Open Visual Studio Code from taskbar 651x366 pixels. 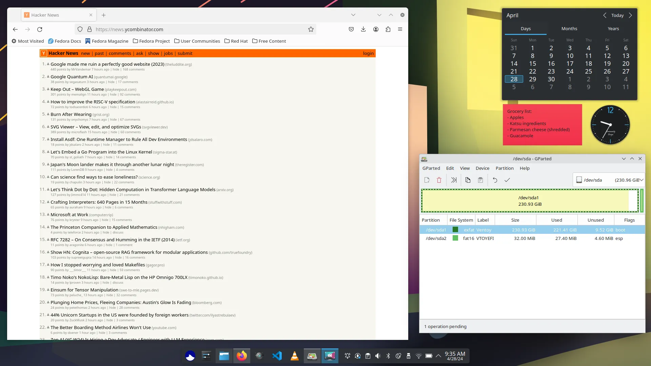(277, 356)
